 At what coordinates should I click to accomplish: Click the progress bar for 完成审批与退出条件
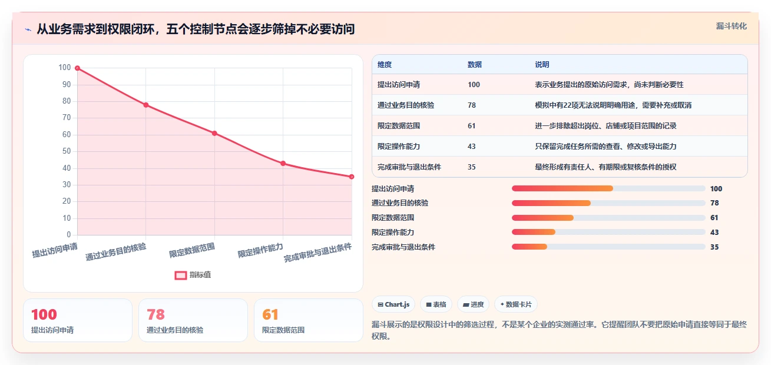pyautogui.click(x=608, y=247)
